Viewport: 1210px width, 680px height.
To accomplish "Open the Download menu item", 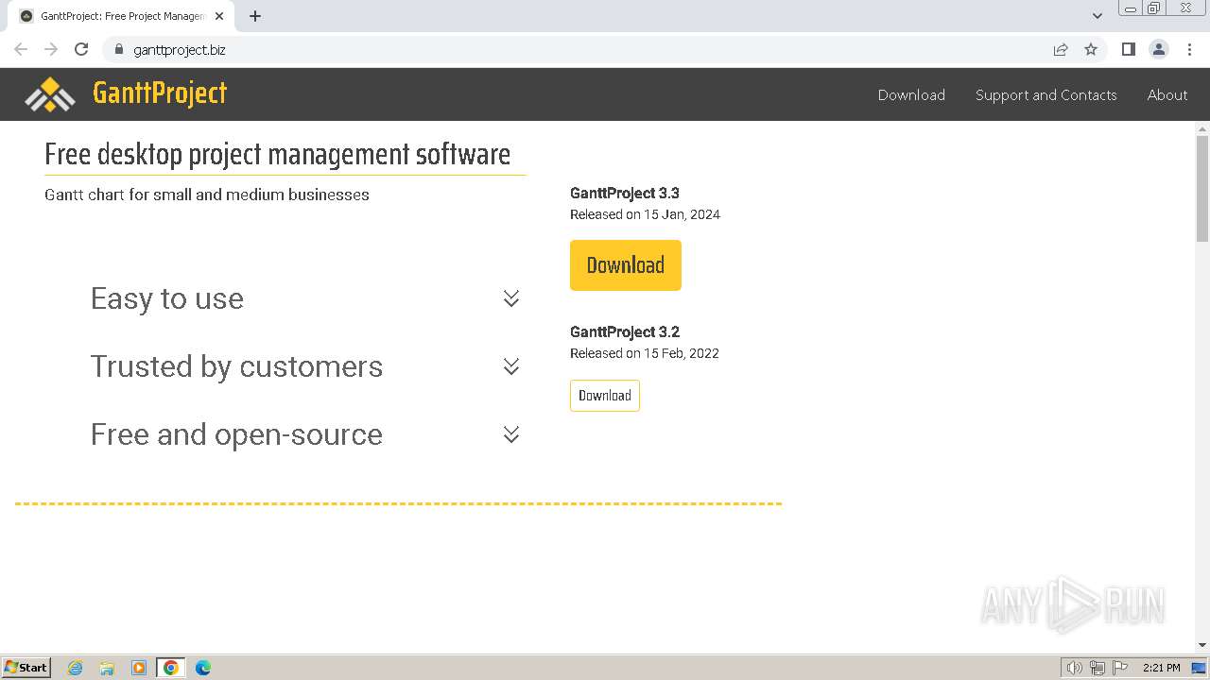I will [x=911, y=94].
